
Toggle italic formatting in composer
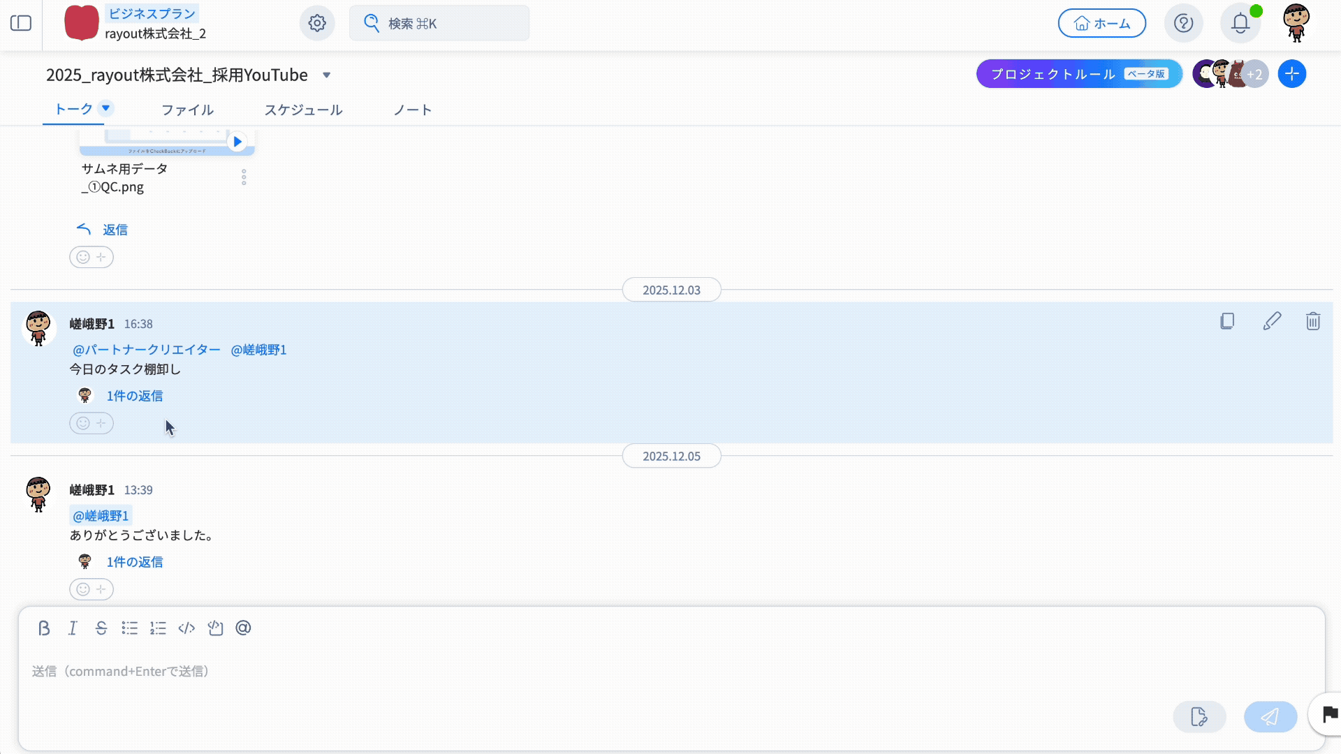pos(73,628)
